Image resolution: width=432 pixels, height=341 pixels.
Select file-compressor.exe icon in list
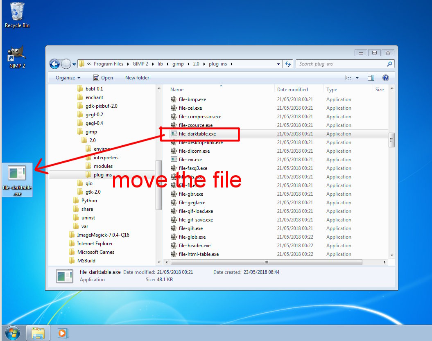174,117
